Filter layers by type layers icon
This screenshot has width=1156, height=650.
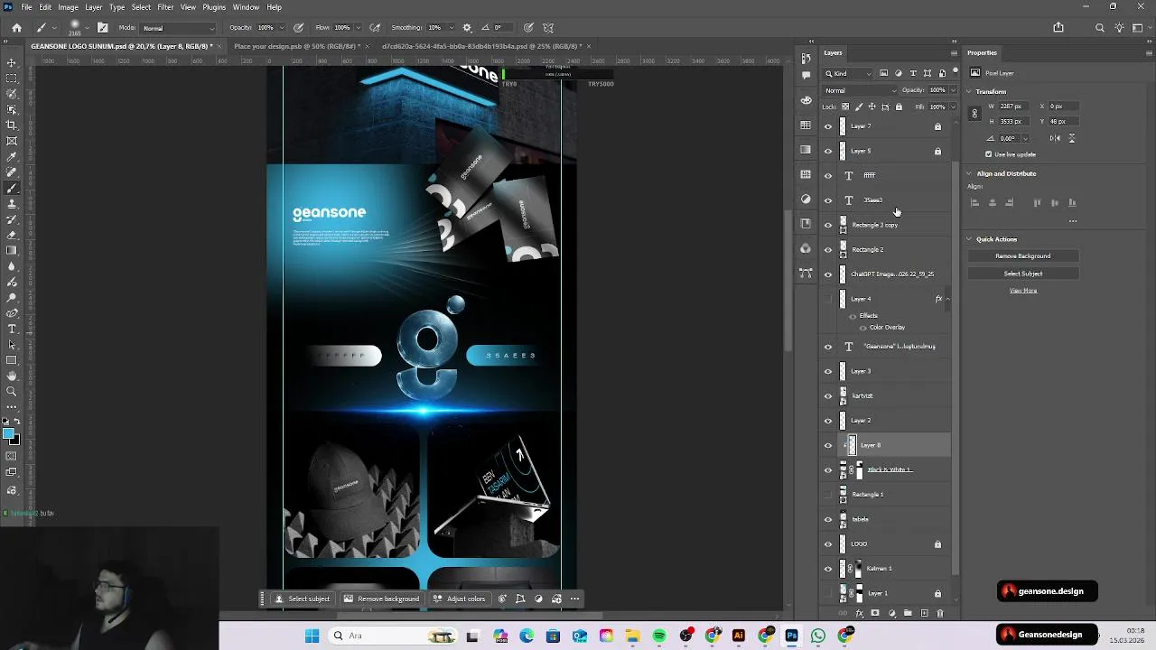[913, 73]
